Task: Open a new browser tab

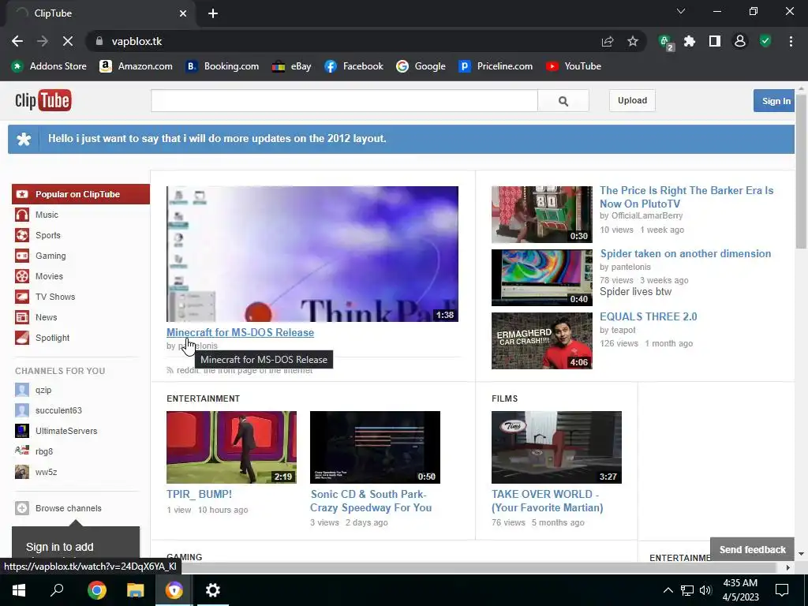Action: (x=213, y=13)
